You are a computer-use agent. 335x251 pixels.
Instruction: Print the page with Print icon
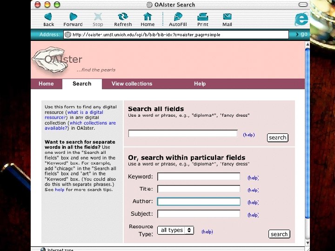click(x=202, y=20)
